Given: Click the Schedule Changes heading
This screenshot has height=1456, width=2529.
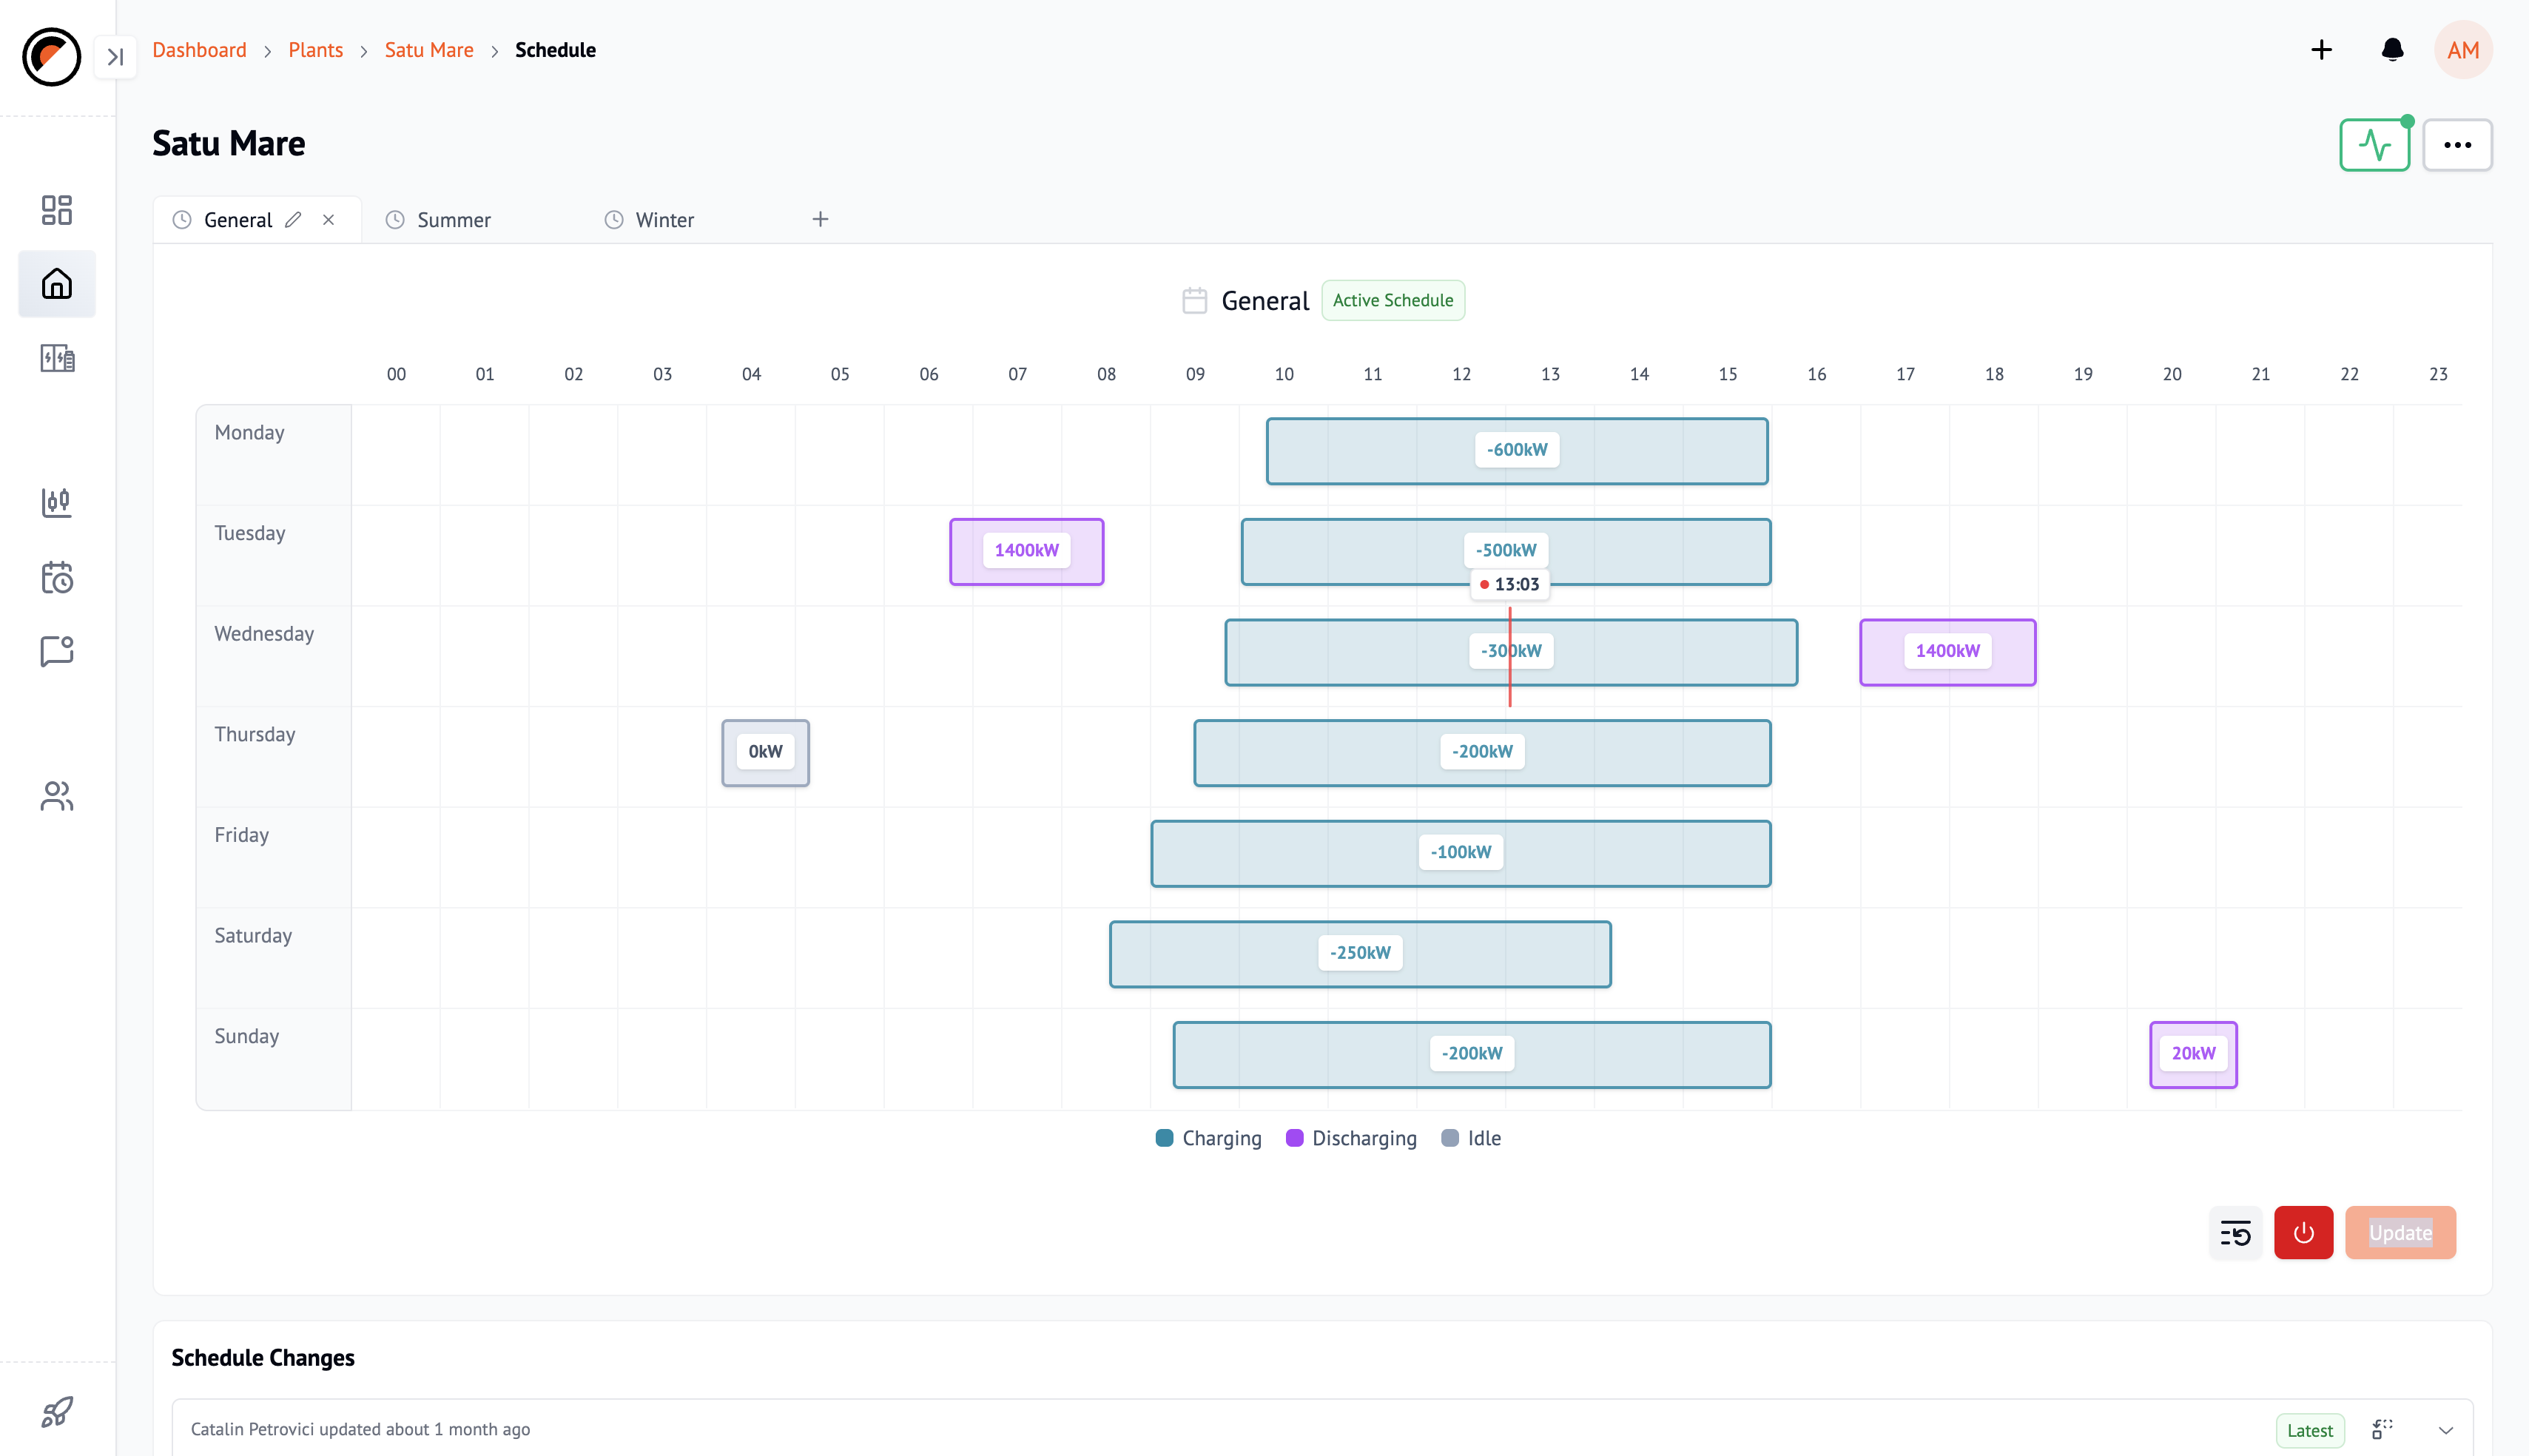Looking at the screenshot, I should point(262,1358).
